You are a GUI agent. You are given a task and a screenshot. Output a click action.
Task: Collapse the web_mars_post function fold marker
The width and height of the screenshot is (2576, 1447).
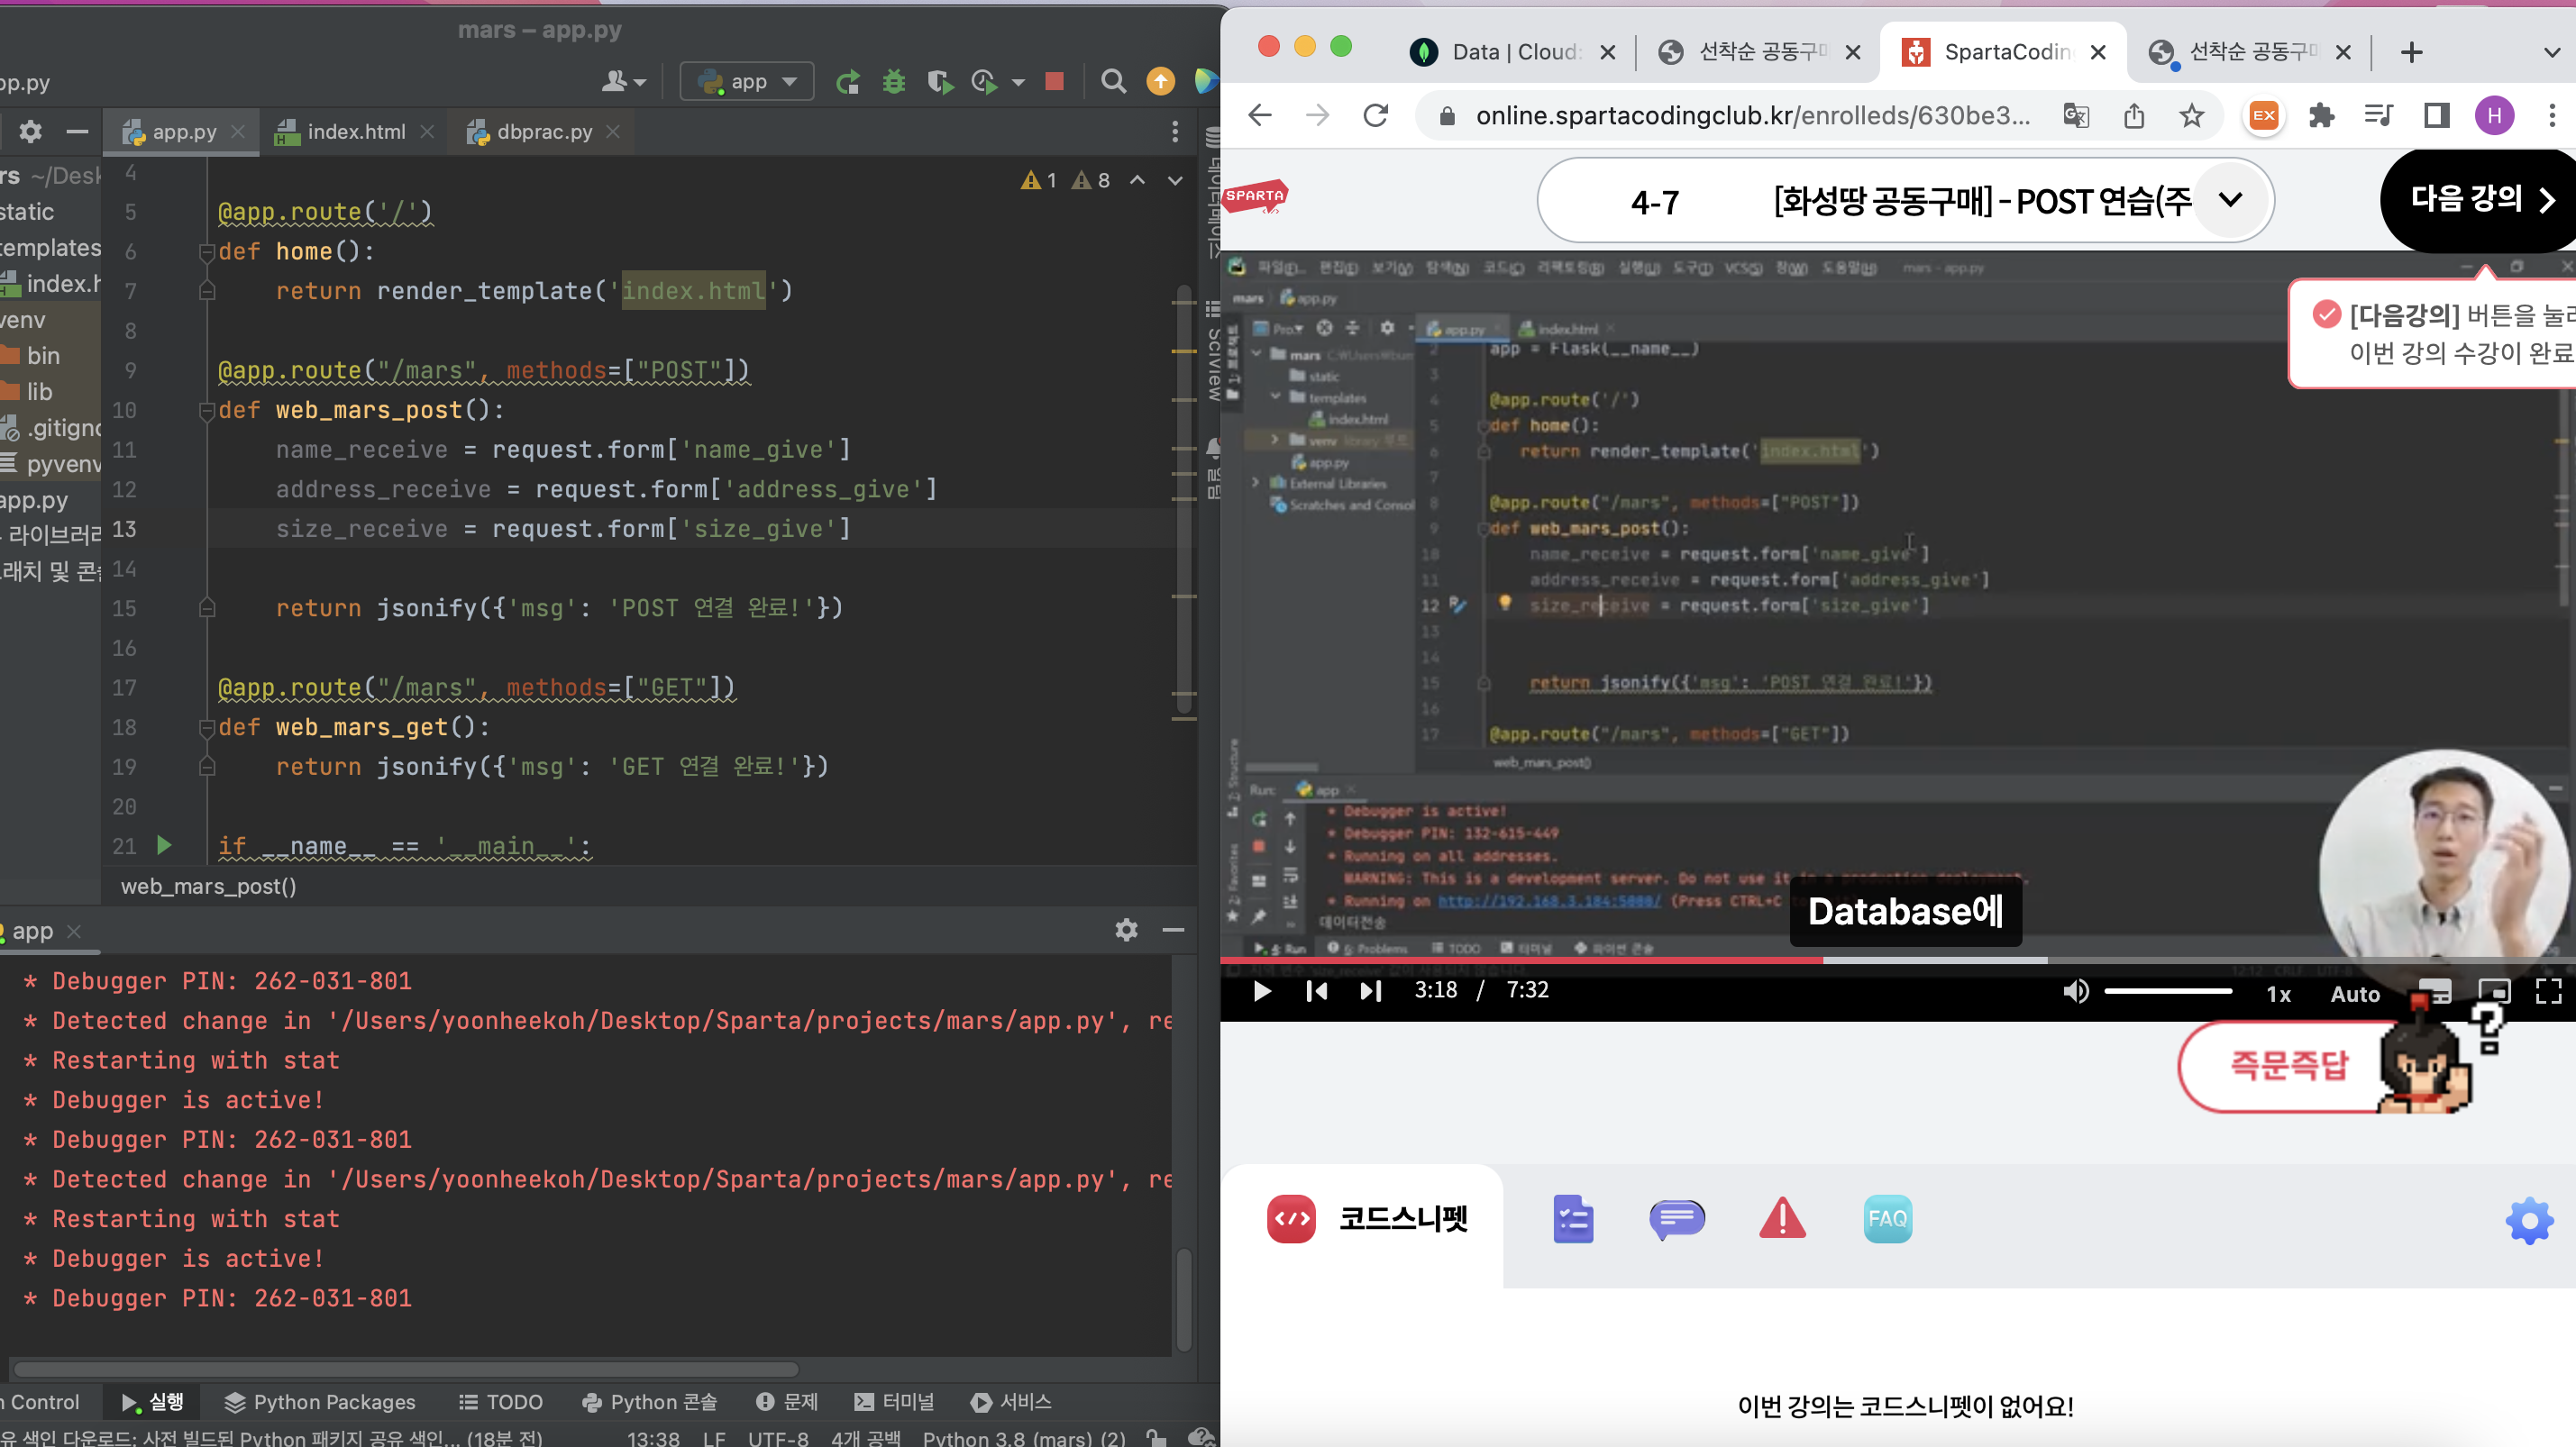pos(207,411)
